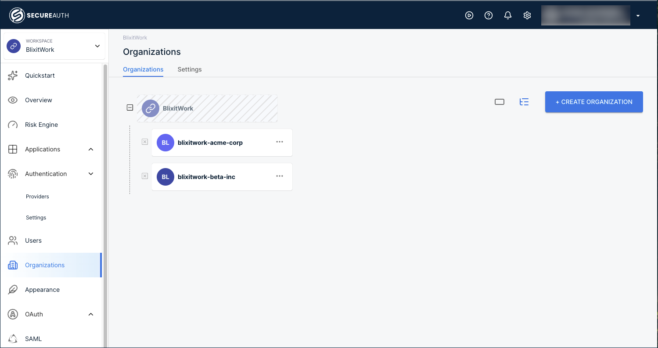Image resolution: width=658 pixels, height=348 pixels.
Task: Toggle the box beside blixitwork-beta-inc
Action: coord(145,176)
